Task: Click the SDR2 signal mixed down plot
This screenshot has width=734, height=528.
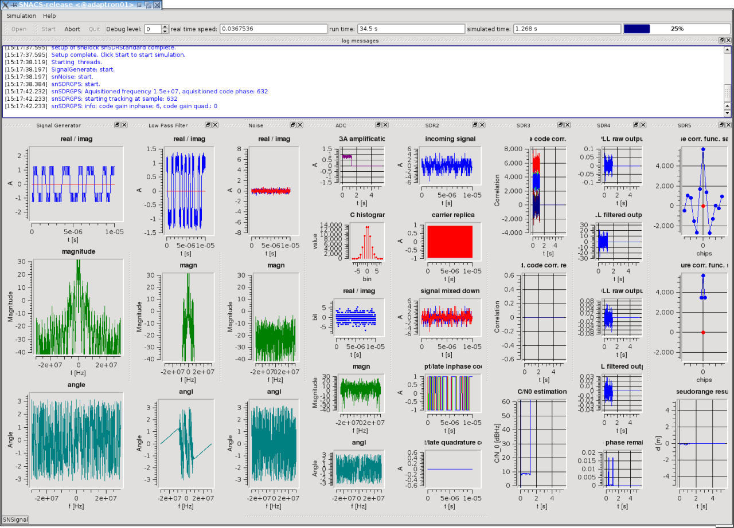Action: 450,317
